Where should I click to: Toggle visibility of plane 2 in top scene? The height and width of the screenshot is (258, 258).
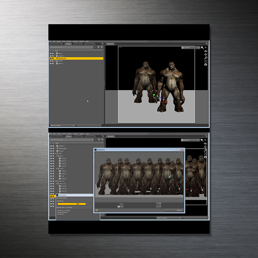(x=51, y=64)
